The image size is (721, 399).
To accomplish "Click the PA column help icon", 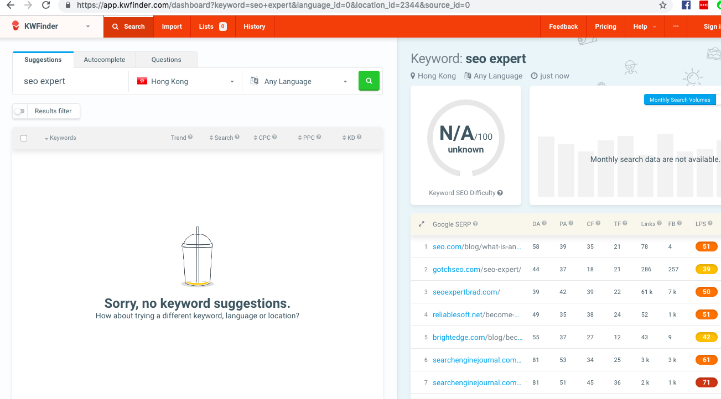I will point(571,223).
